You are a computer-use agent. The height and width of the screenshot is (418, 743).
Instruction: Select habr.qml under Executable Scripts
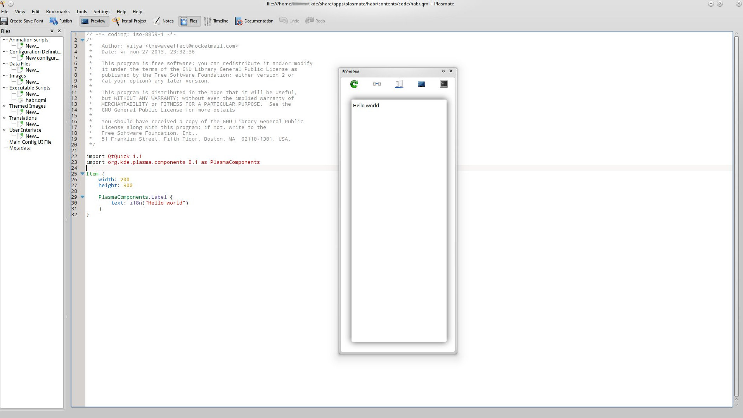(36, 100)
